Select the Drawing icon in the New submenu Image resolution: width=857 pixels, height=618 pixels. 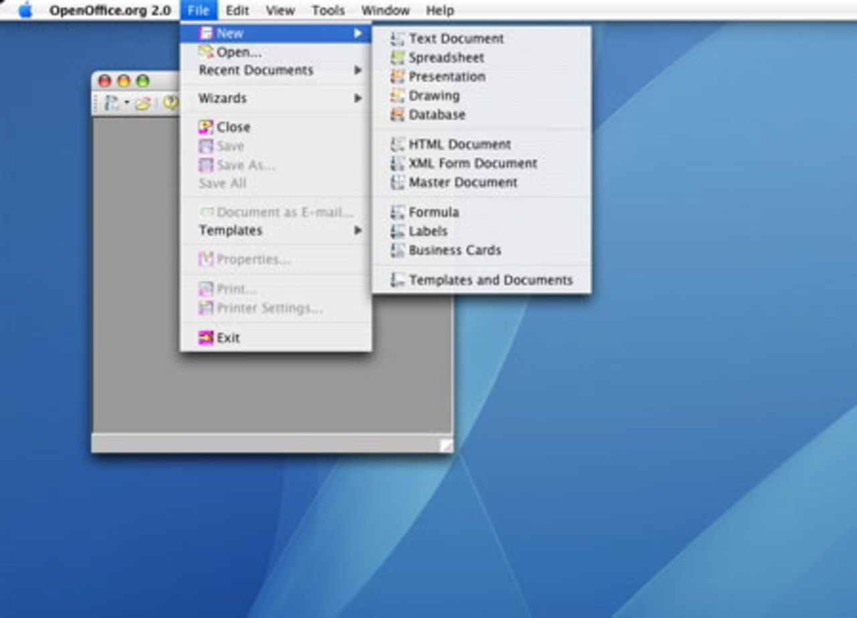pos(396,96)
